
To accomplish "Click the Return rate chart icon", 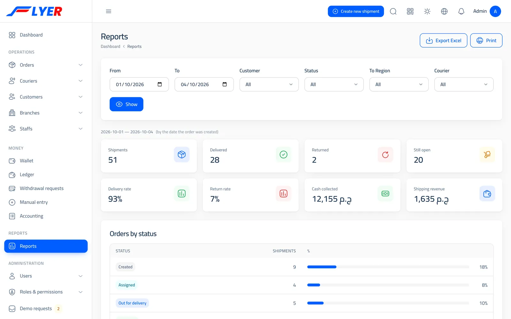I will pos(283,194).
